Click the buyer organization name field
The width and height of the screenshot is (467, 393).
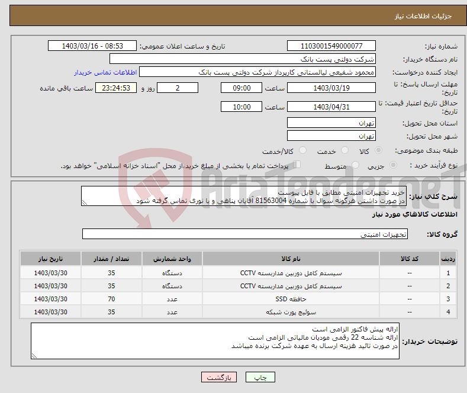pos(243,59)
